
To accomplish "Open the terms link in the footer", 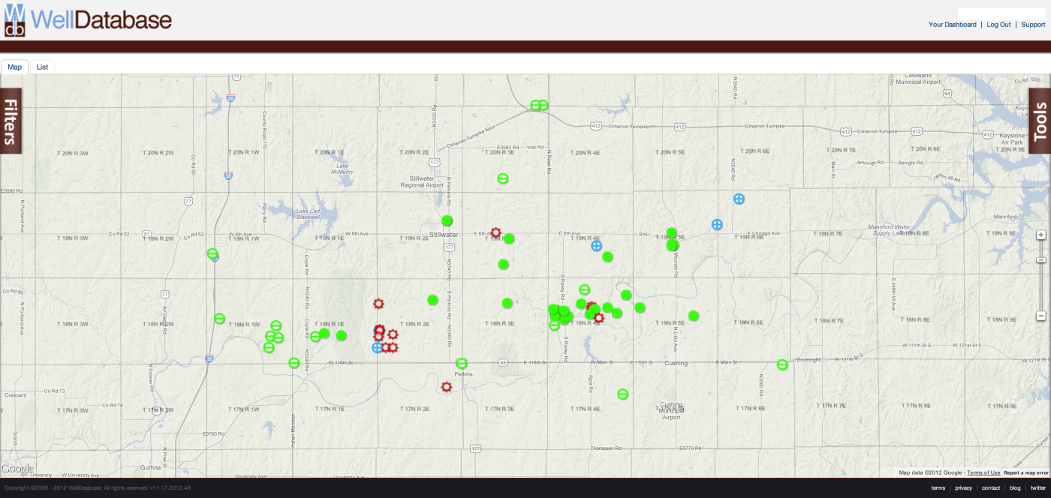I will (938, 488).
